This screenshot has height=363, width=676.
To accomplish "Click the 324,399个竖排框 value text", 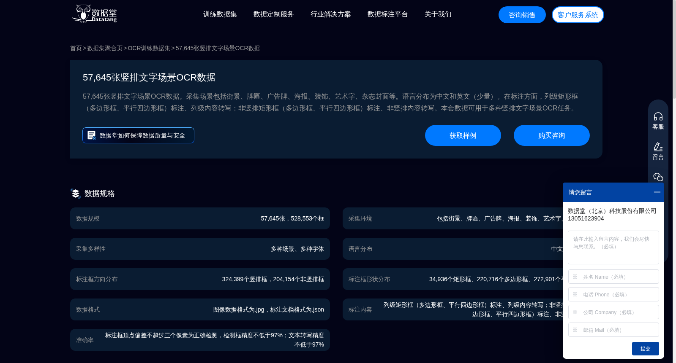I will point(245,279).
